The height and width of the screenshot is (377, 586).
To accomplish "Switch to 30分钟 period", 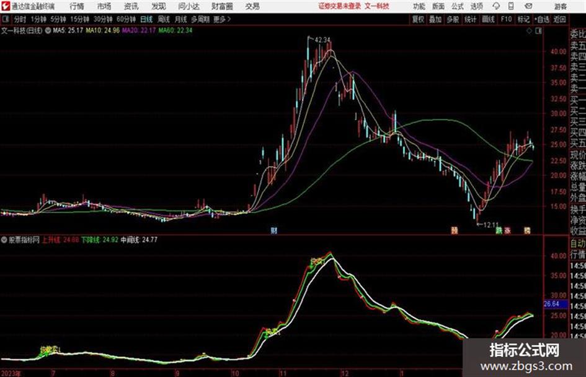I will coord(103,19).
